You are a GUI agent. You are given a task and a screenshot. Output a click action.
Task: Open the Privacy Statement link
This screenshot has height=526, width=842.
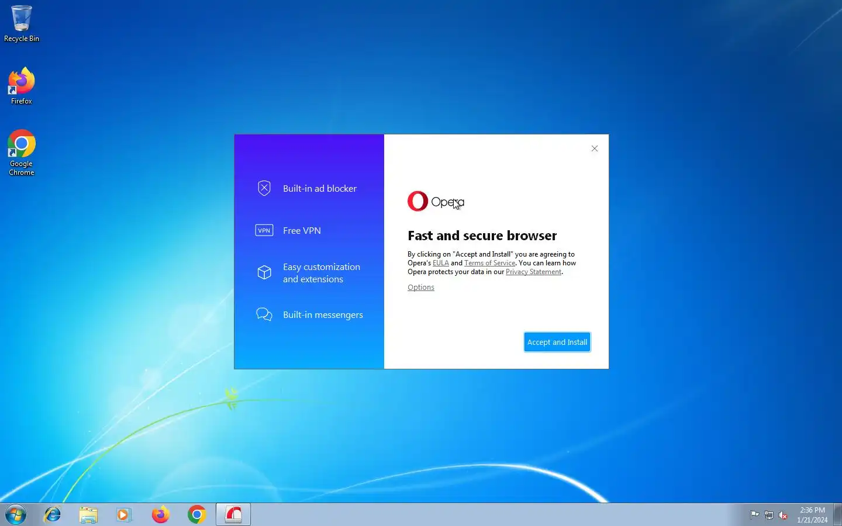tap(533, 272)
